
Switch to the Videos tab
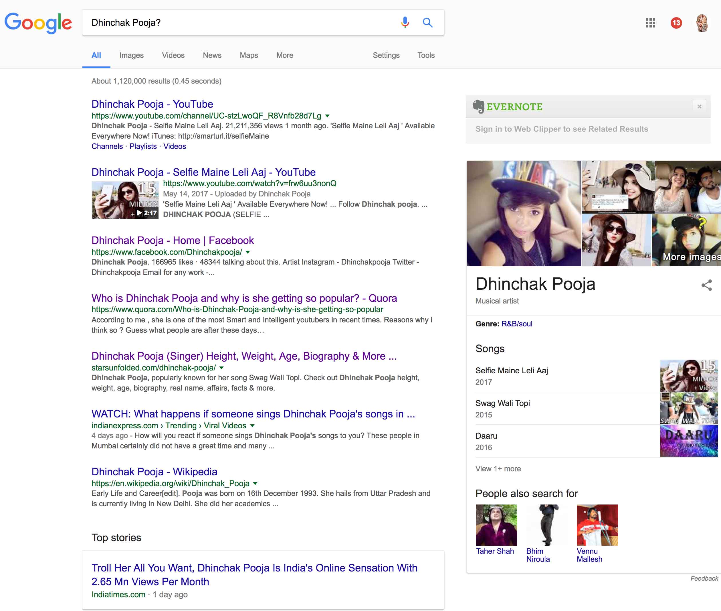coord(173,56)
